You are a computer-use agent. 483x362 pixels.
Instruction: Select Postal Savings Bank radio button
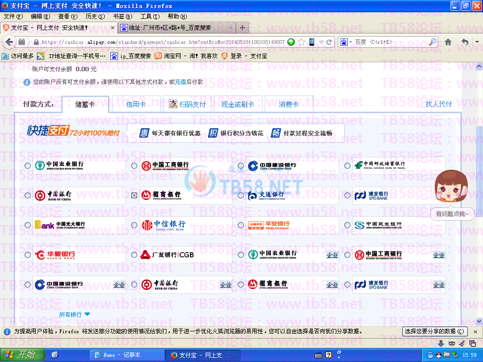point(347,165)
